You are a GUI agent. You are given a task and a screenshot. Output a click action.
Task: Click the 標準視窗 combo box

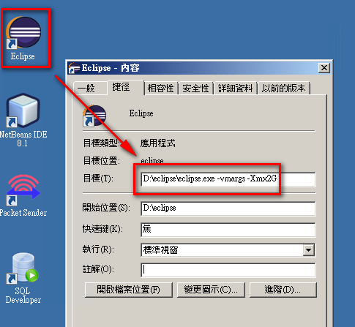[x=228, y=250]
